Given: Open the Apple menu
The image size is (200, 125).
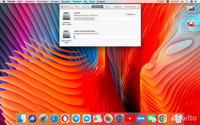Looking at the screenshot, I should pos(4,2).
